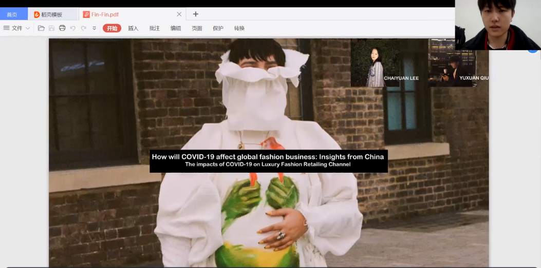Open a new tab with plus icon
Screen dimensions: 541x268
pyautogui.click(x=195, y=14)
